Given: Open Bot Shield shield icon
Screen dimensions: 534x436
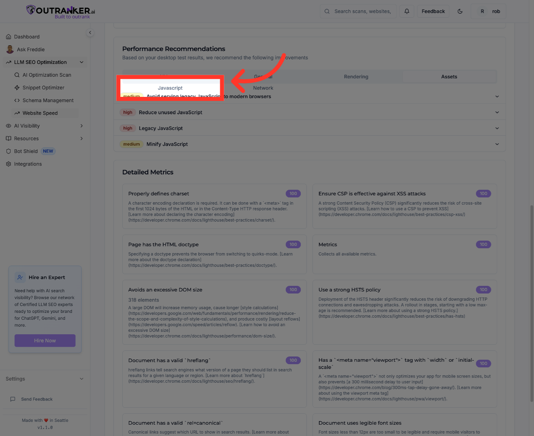Looking at the screenshot, I should (8, 151).
